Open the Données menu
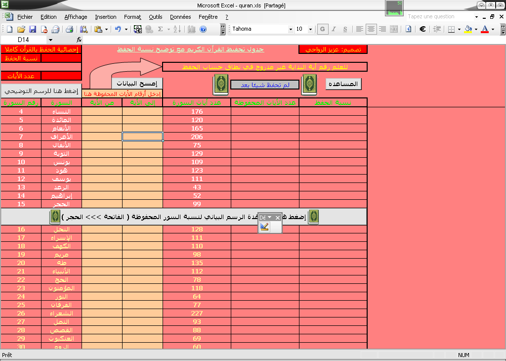The height and width of the screenshot is (361, 506). [180, 17]
